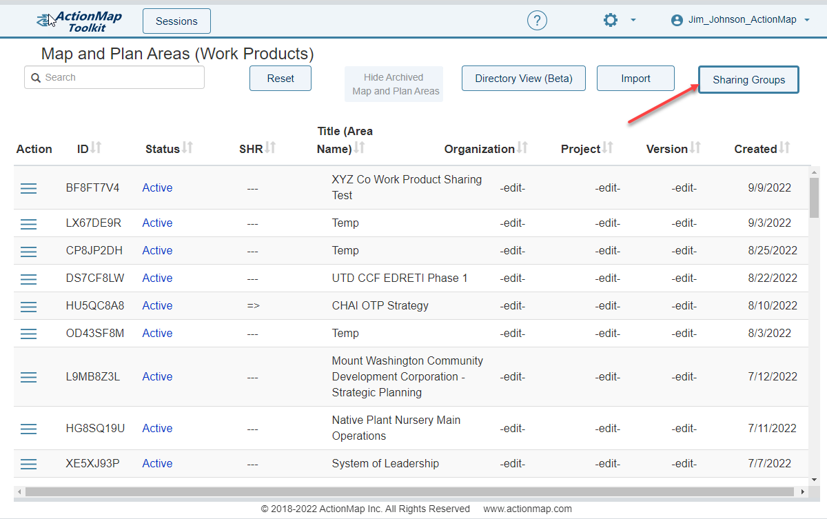Click Active status for BF8FT7V4

click(x=157, y=188)
